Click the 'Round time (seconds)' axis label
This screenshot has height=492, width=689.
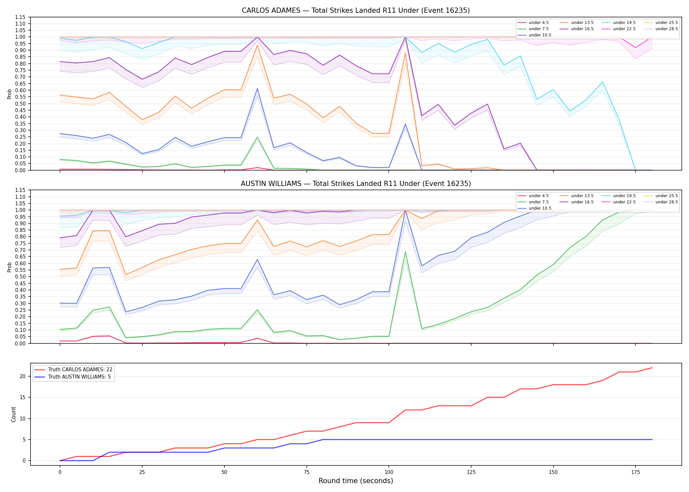(356, 481)
